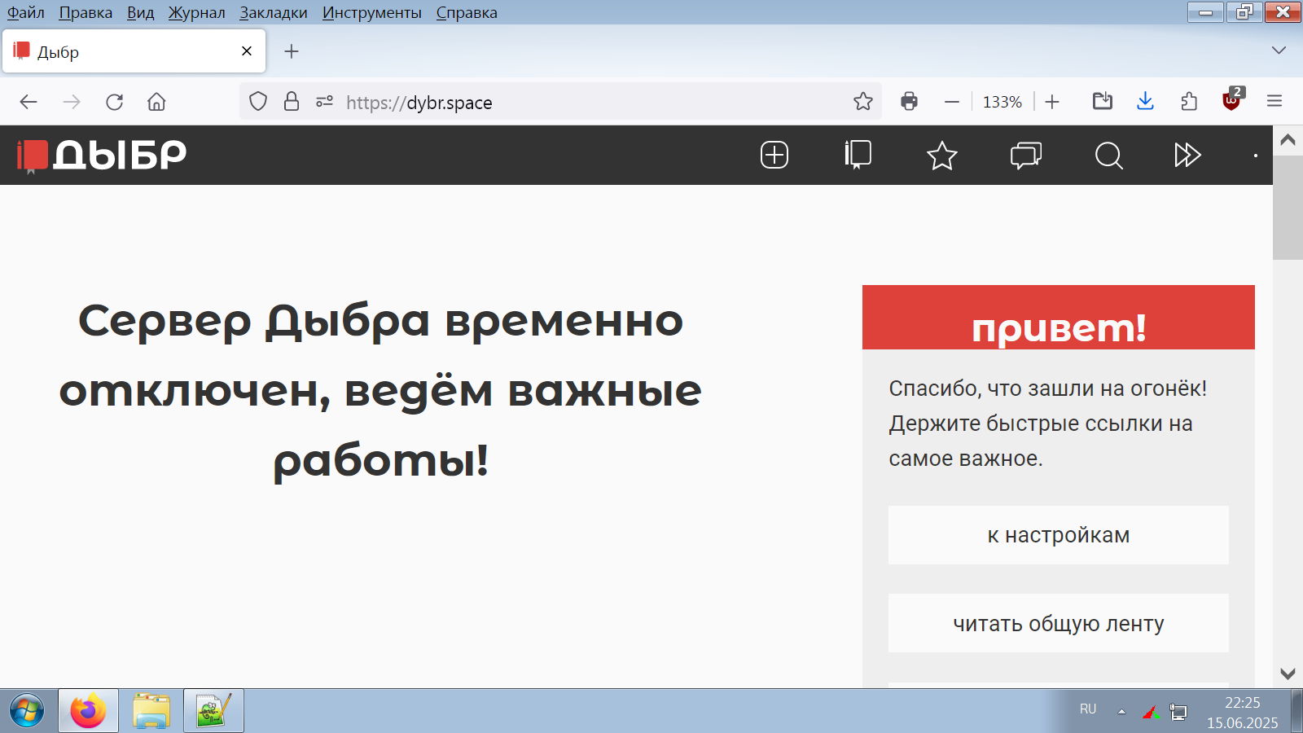Click the red and green tray icon beside the network icon
Screen dimensions: 1303x733
(x=1151, y=712)
